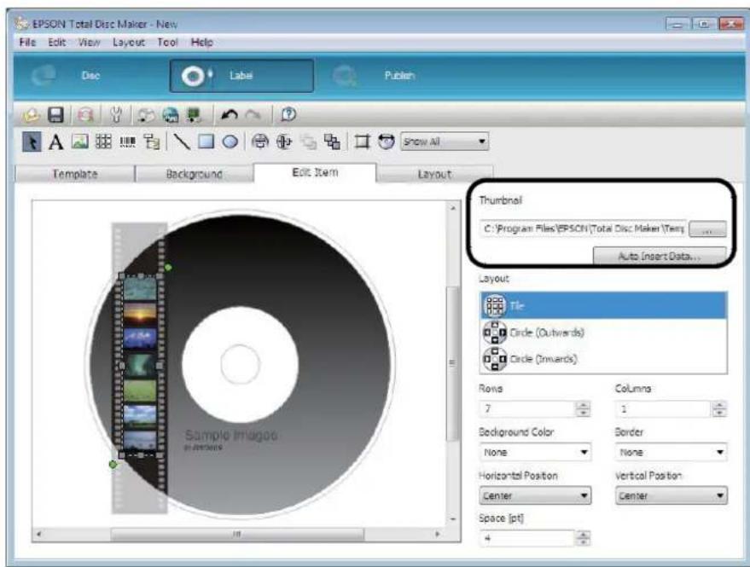The width and height of the screenshot is (750, 567).
Task: Click the green rotation handle at filmstrip top
Action: point(168,267)
